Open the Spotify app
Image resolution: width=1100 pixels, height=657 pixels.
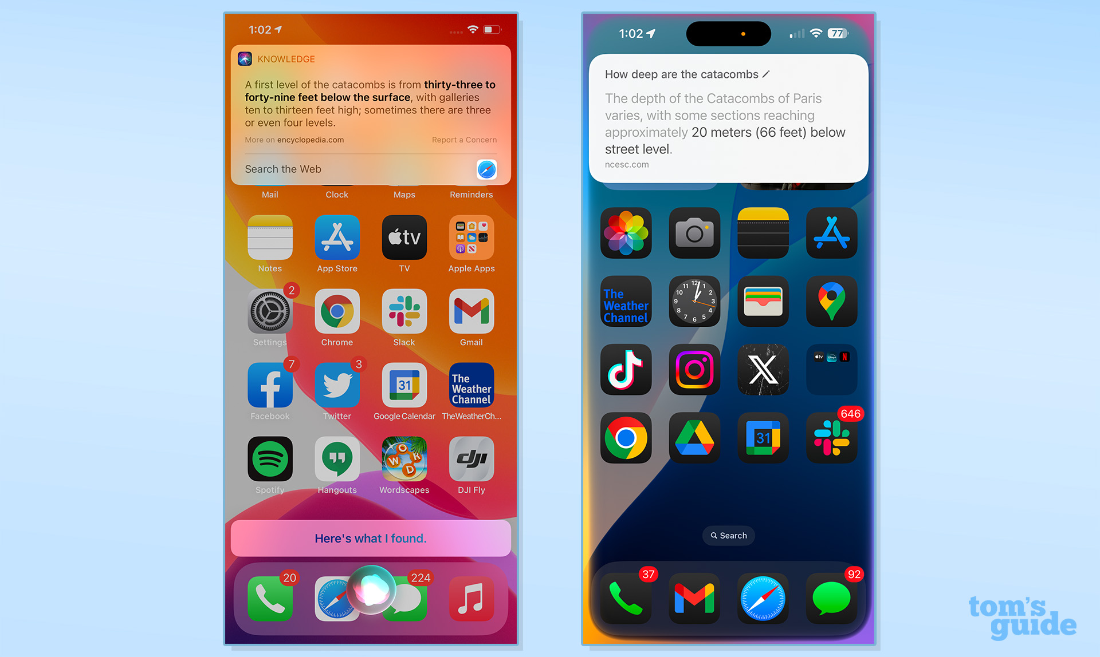tap(269, 461)
